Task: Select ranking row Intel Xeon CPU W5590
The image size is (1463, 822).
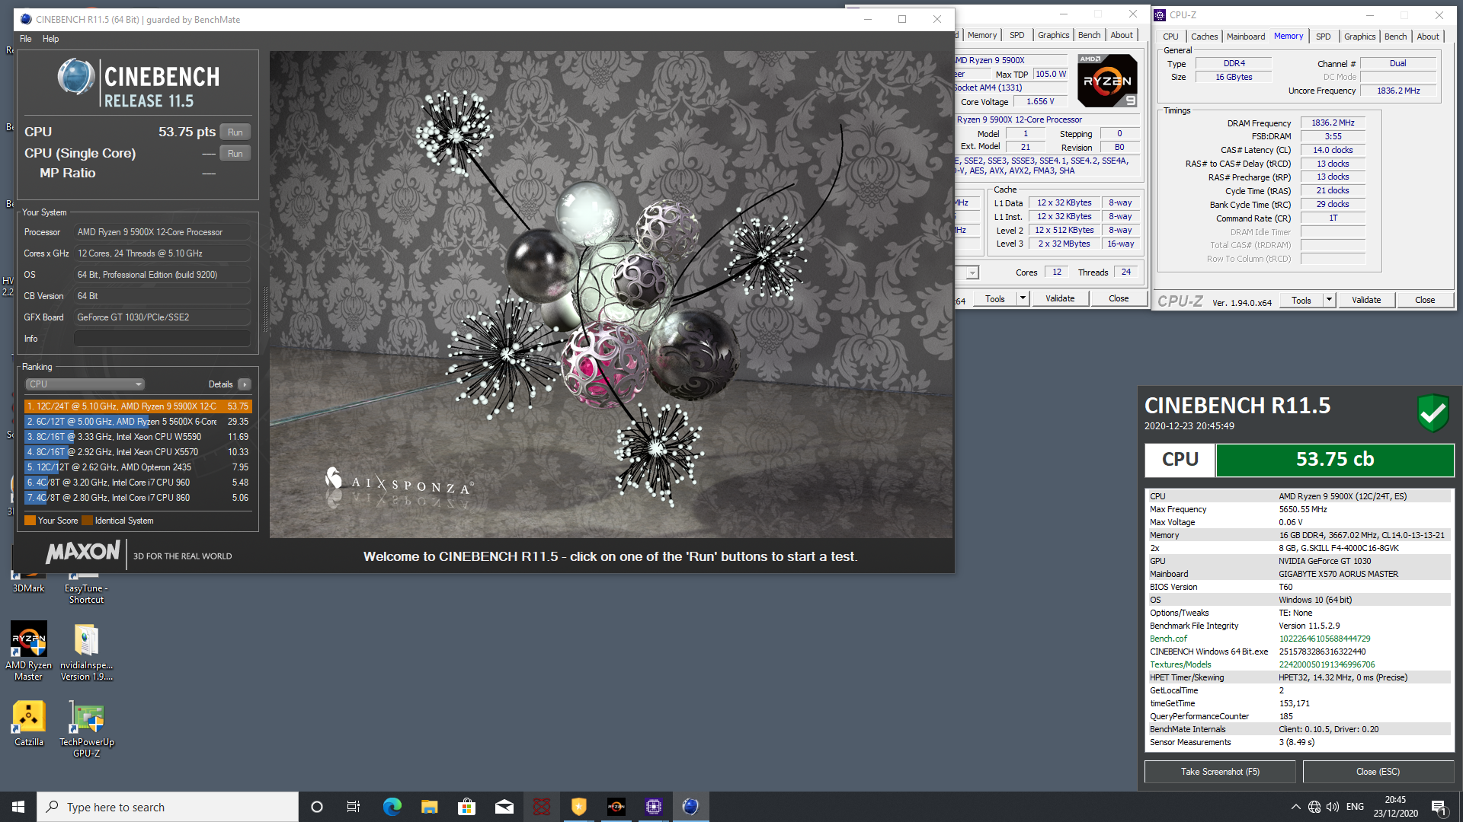Action: (138, 437)
